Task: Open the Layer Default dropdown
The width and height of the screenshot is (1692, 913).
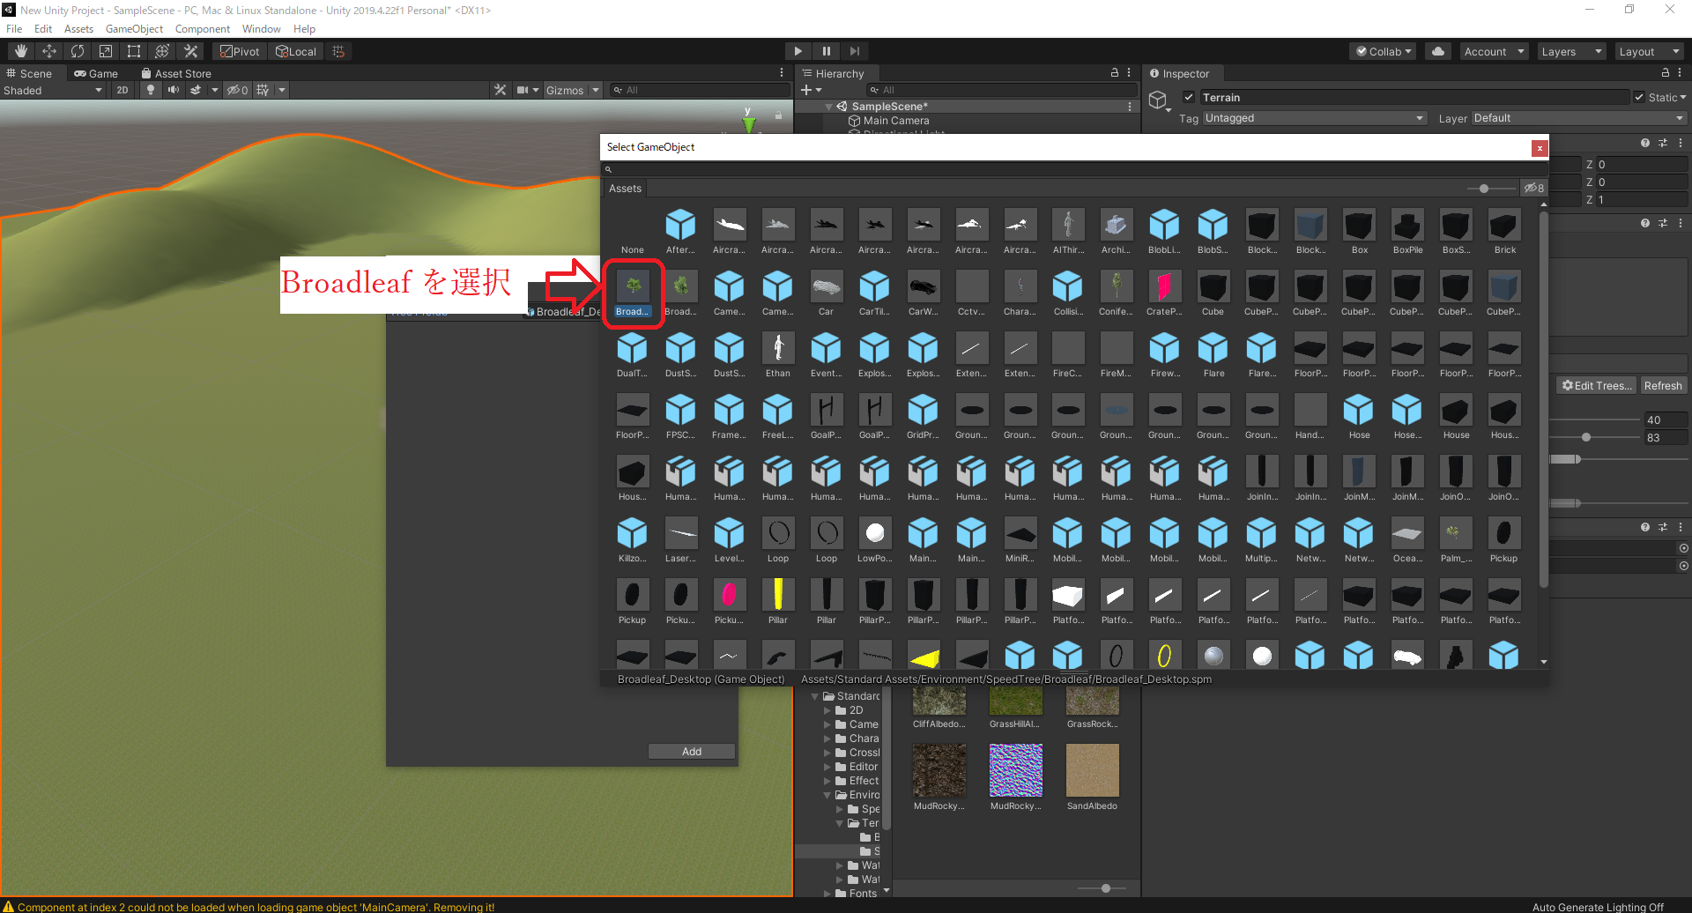Action: click(1578, 118)
